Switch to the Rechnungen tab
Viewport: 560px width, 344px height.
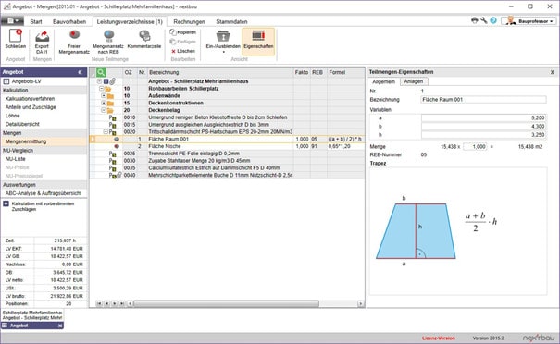(189, 22)
